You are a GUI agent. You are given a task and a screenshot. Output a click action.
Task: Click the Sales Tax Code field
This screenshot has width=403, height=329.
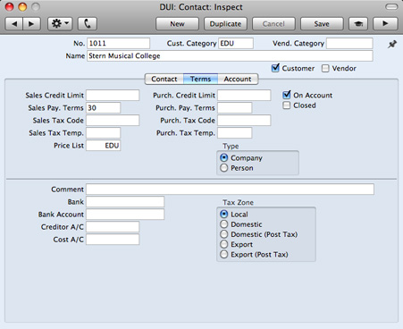[x=113, y=120]
